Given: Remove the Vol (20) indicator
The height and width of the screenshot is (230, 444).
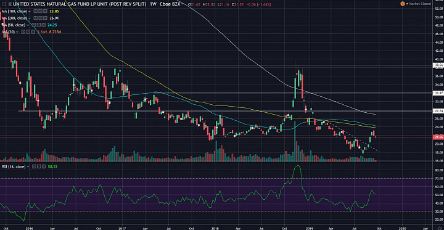Looking at the screenshot, I should pyautogui.click(x=33, y=31).
